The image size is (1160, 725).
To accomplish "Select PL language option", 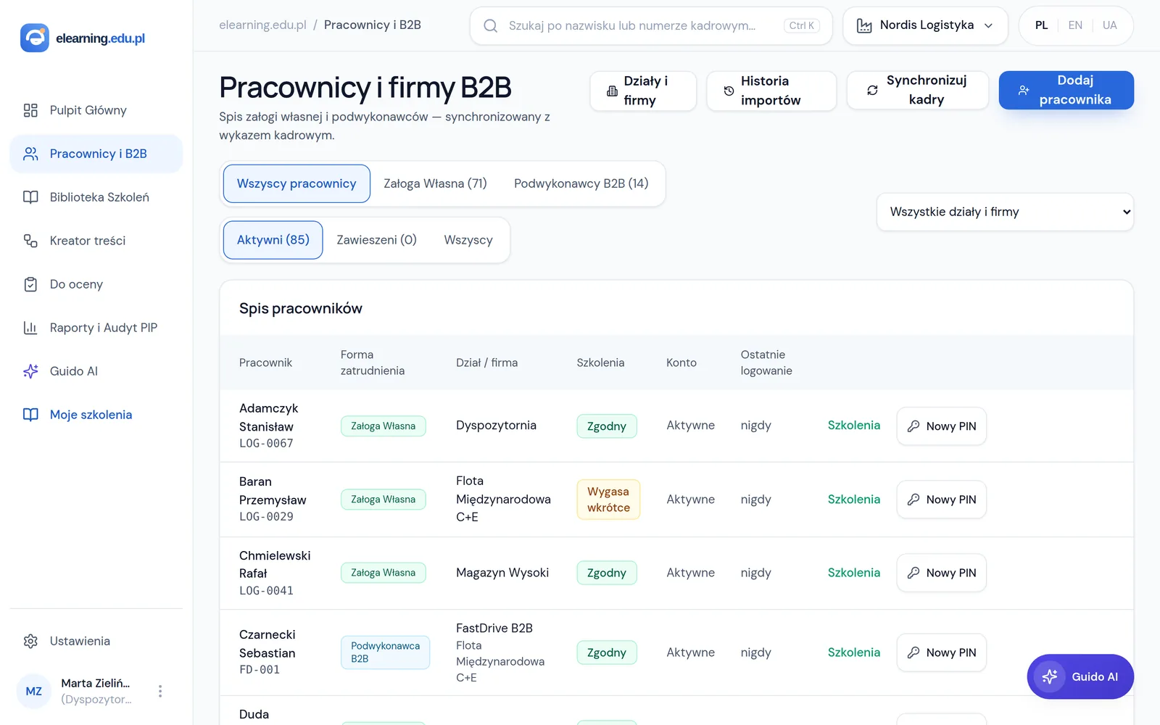I will coord(1041,25).
